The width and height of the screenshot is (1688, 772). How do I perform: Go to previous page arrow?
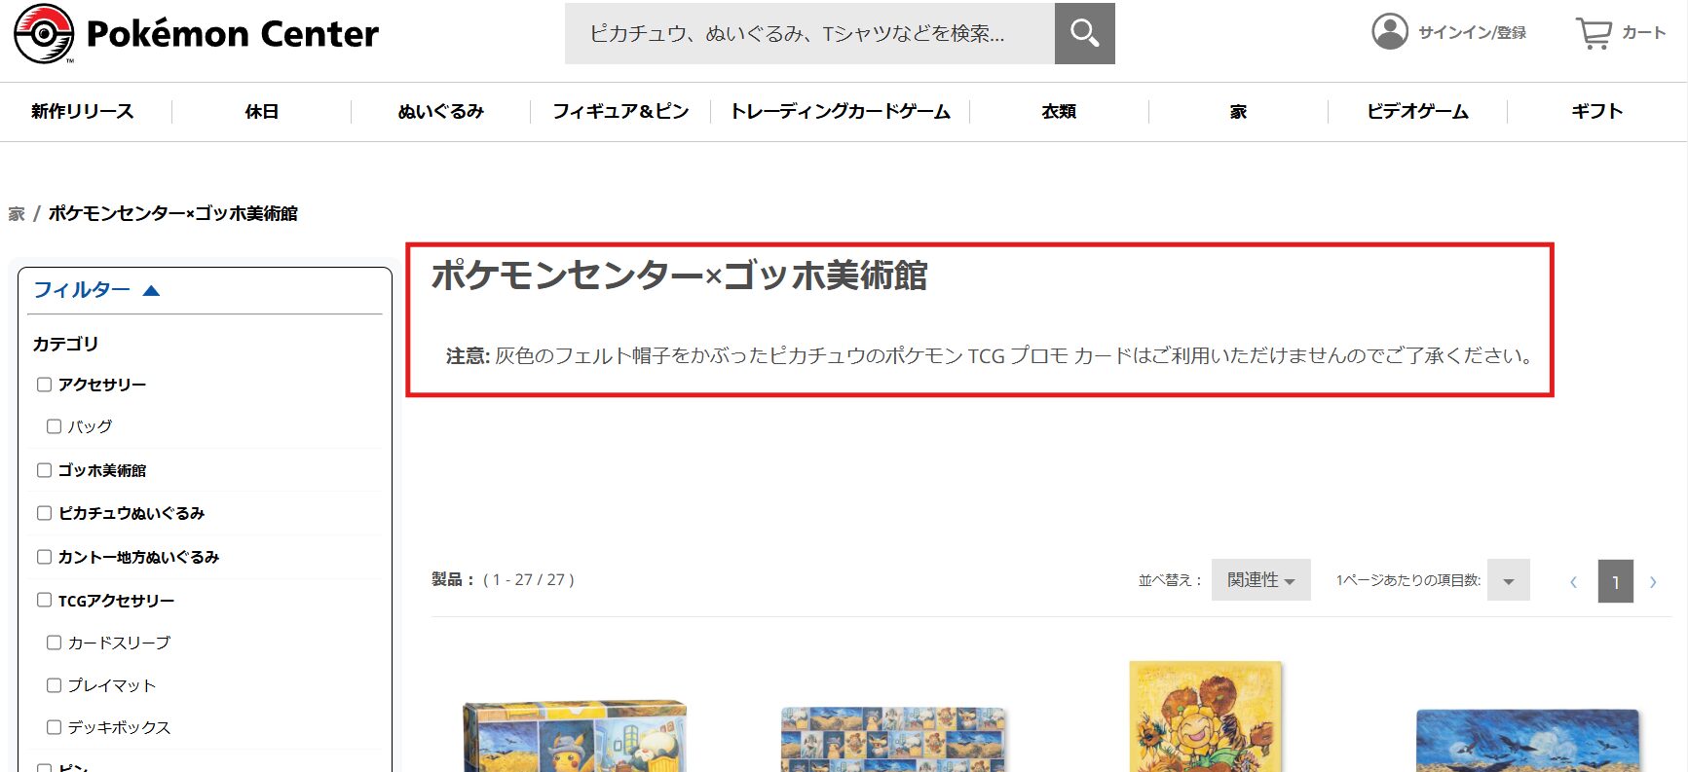(1573, 582)
